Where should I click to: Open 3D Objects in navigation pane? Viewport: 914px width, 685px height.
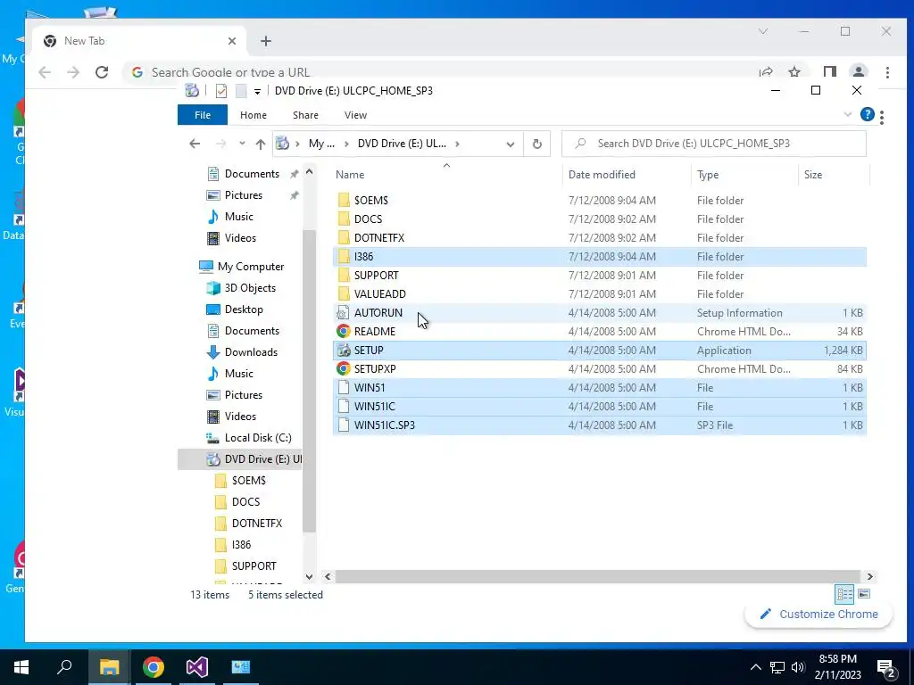250,288
